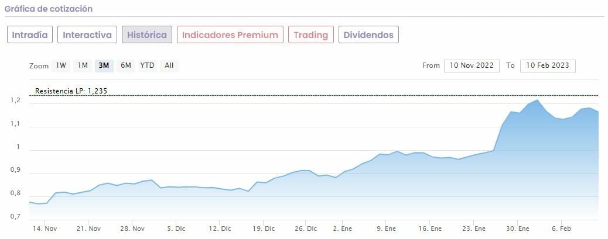Edit the From date field

[x=472, y=65]
